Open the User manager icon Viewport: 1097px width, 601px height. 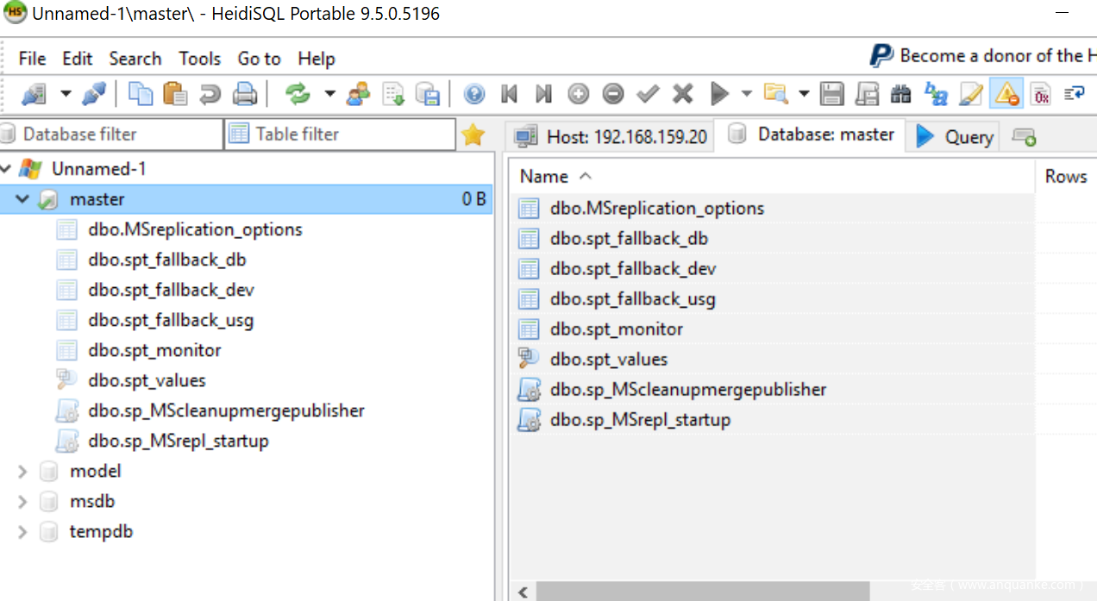358,93
